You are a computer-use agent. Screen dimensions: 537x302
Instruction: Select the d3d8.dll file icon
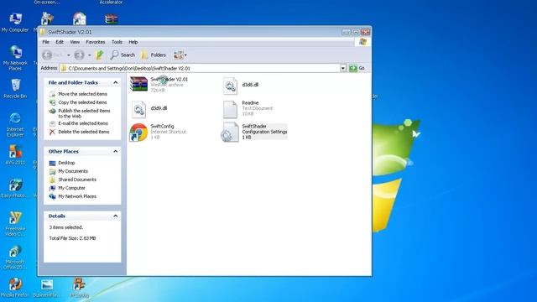point(230,86)
